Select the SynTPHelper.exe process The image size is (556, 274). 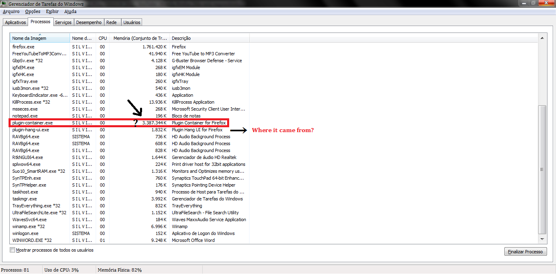coord(130,185)
